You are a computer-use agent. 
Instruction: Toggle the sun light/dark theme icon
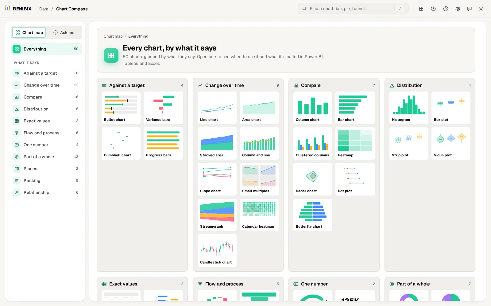481,9
